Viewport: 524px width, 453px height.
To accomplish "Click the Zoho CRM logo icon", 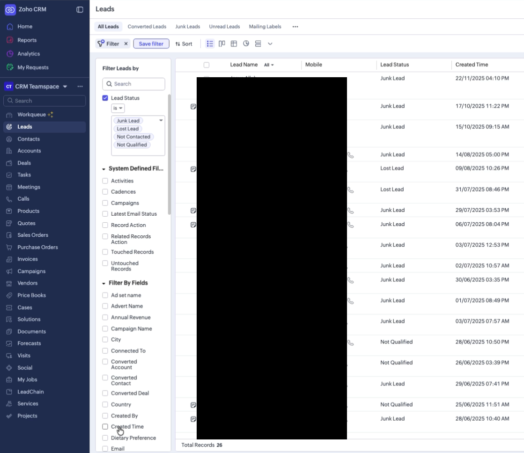I will (10, 10).
